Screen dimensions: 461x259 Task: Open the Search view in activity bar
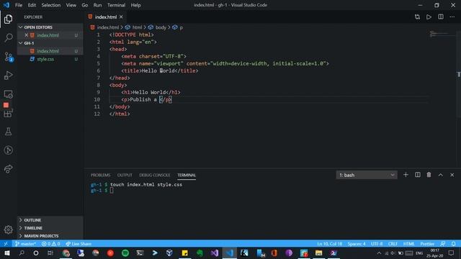(x=8, y=37)
